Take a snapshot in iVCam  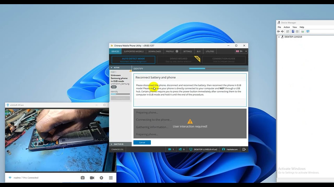(x=82, y=178)
